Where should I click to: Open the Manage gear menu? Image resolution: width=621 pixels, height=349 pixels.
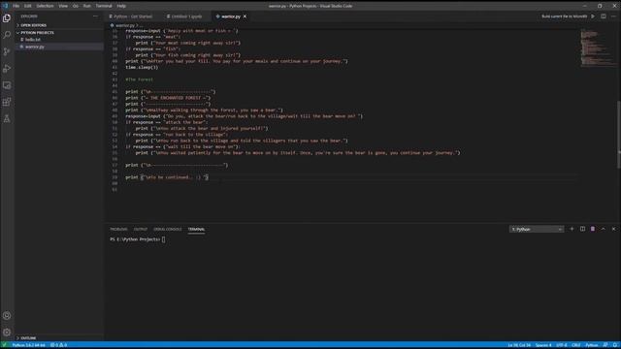(7, 332)
